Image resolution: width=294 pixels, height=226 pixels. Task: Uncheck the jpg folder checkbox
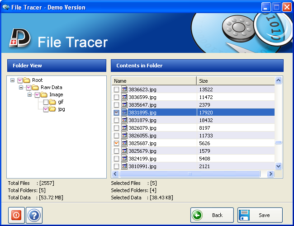pyautogui.click(x=46, y=109)
